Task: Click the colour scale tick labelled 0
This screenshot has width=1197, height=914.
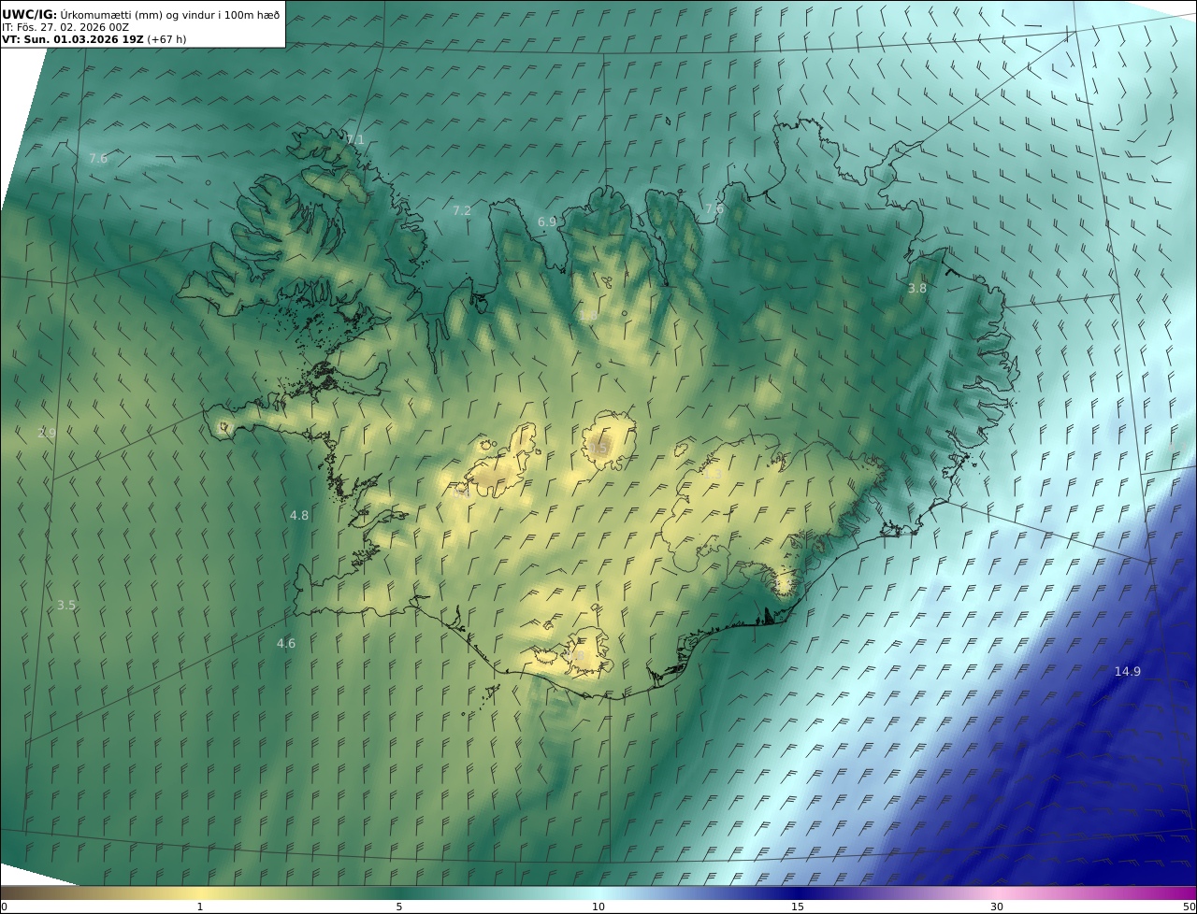Action: tap(4, 907)
